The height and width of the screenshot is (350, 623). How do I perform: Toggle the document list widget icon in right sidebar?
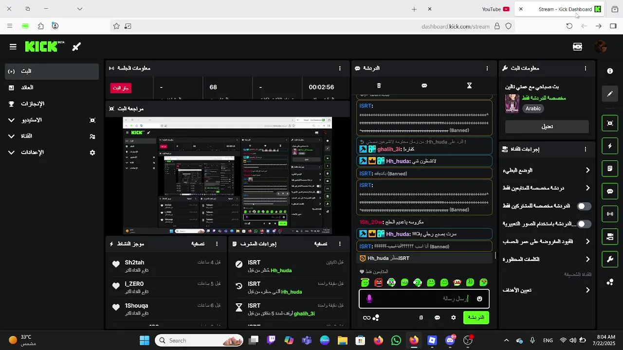(610, 169)
